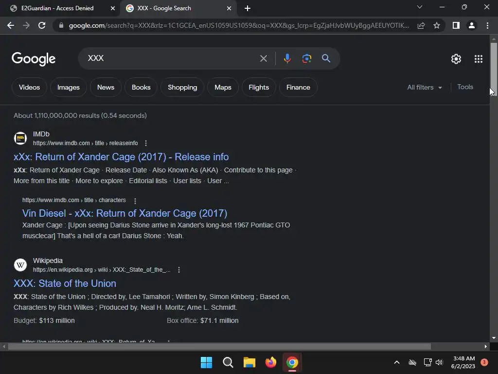The image size is (498, 374).
Task: Focus the Google search input field
Action: [x=172, y=58]
